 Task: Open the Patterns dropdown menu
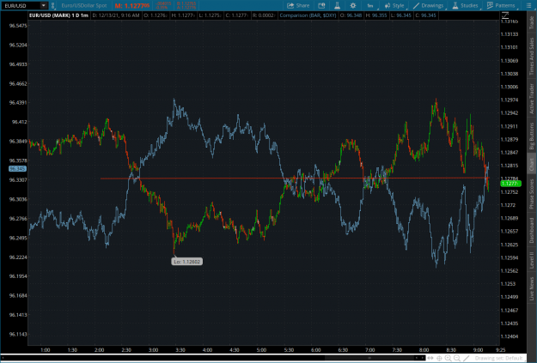tap(502, 5)
